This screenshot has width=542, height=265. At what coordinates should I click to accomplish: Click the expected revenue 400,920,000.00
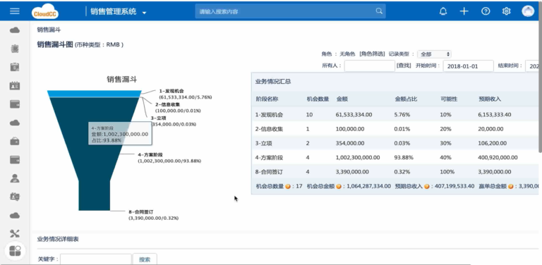[498, 158]
